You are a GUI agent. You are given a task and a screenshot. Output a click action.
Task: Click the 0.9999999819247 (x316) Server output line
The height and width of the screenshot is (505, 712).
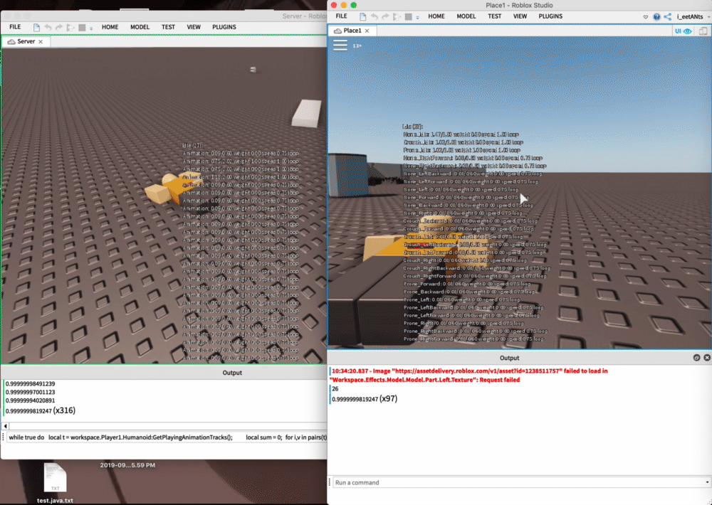tap(41, 410)
